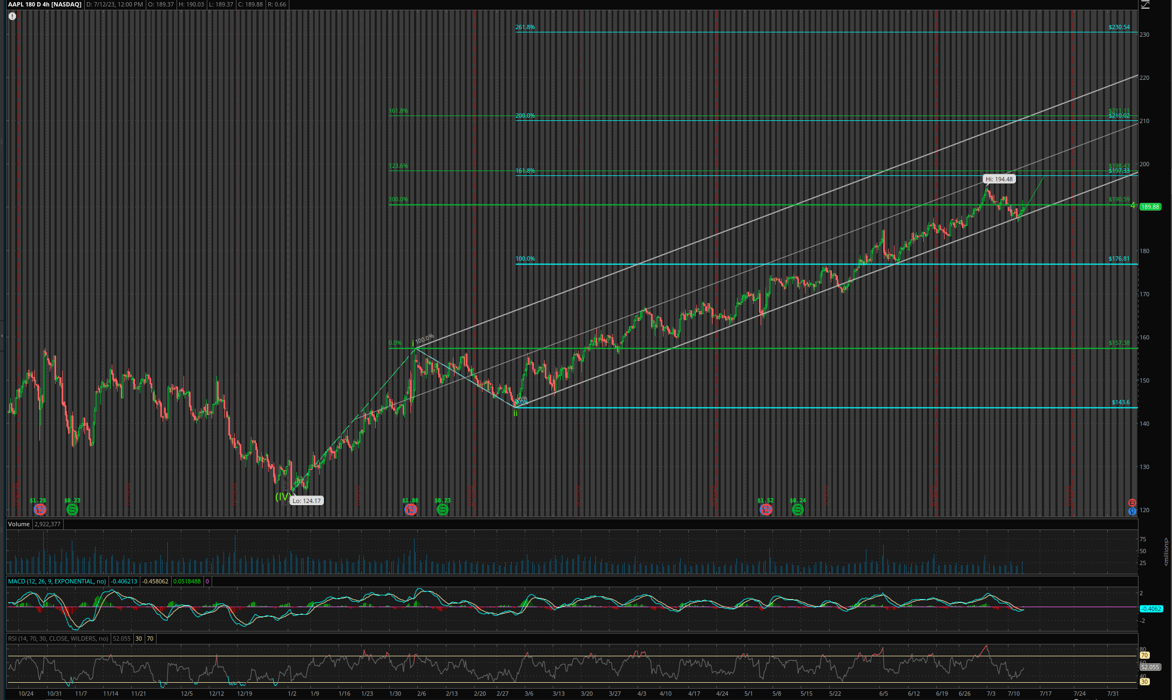Click the 30 oversold tag on RSI axis
This screenshot has height=700, width=1172.
tap(1144, 682)
